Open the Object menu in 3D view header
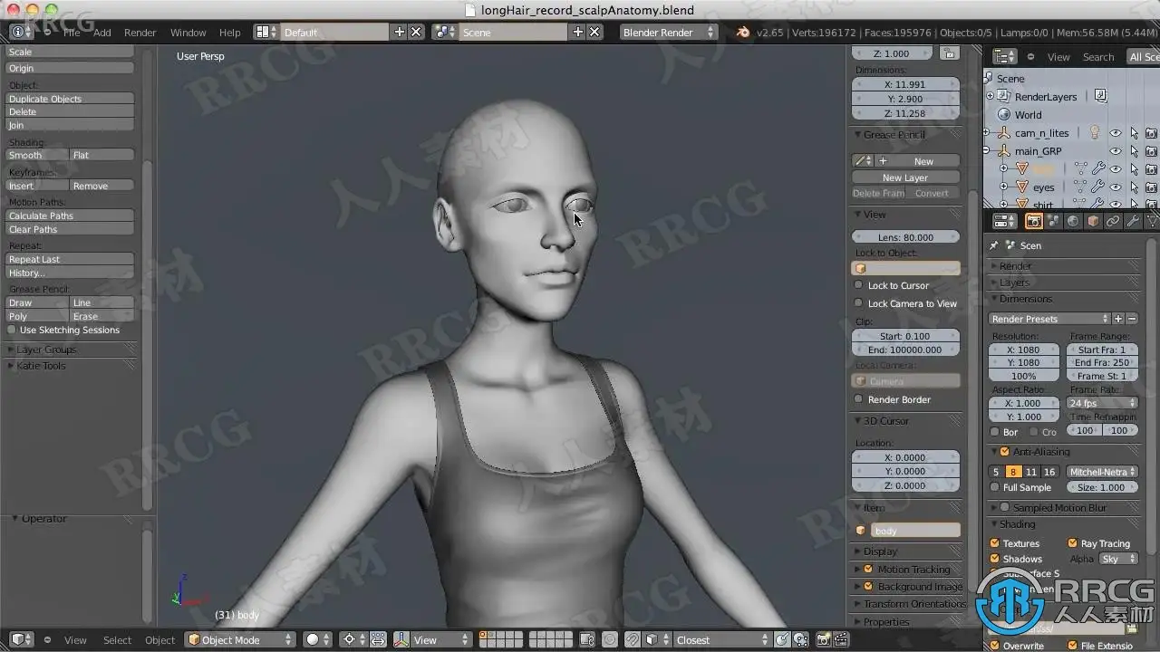The image size is (1160, 652). click(x=159, y=639)
